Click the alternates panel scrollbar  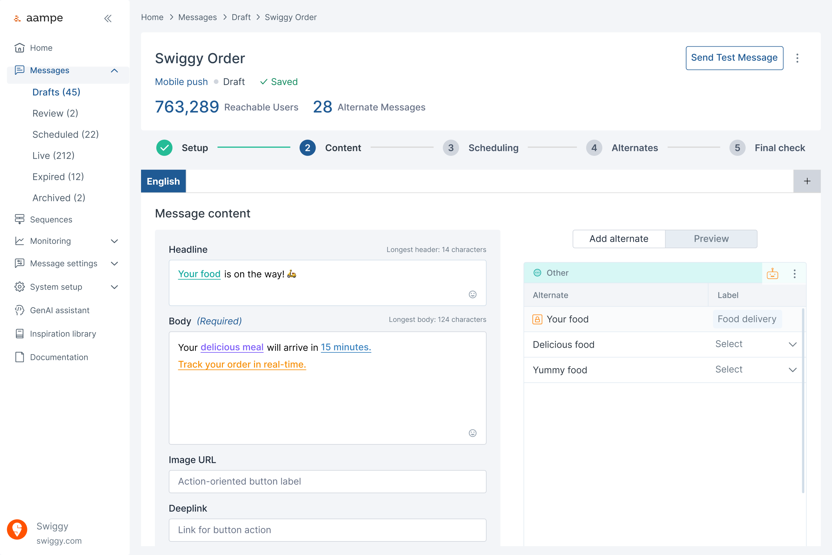pyautogui.click(x=803, y=401)
